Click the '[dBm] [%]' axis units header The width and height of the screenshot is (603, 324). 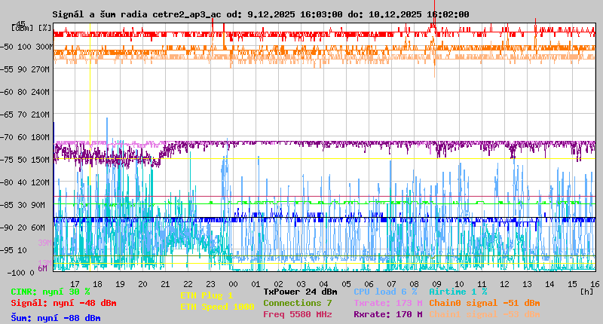tap(32, 28)
